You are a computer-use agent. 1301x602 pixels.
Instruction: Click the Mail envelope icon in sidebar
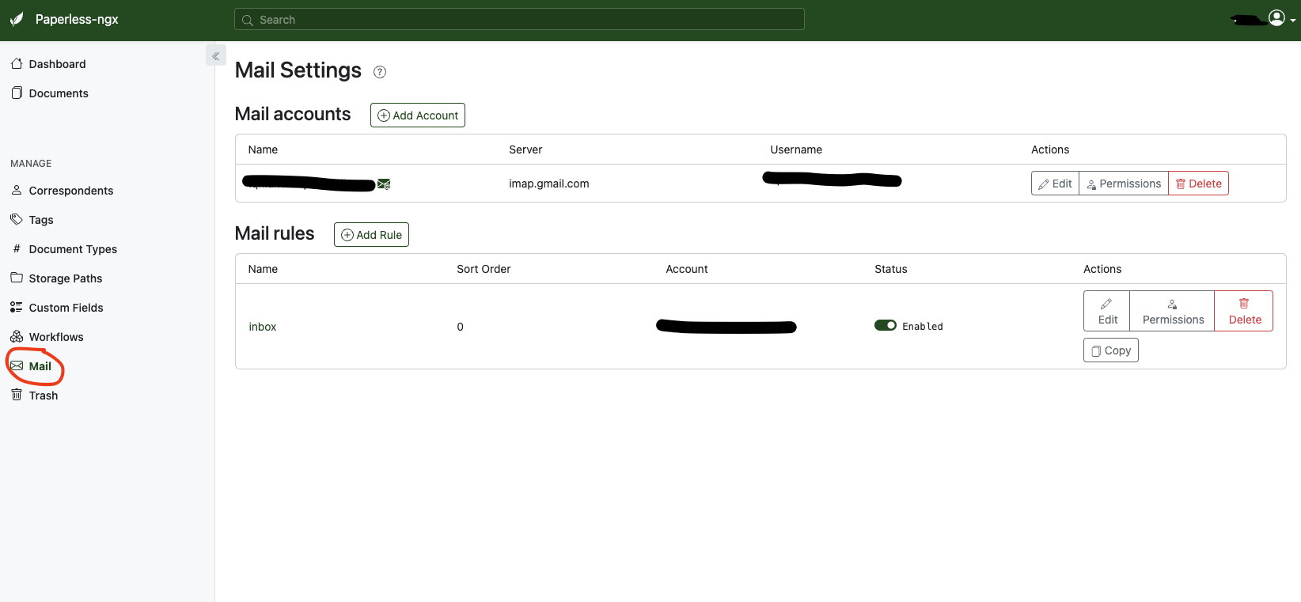pyautogui.click(x=17, y=365)
